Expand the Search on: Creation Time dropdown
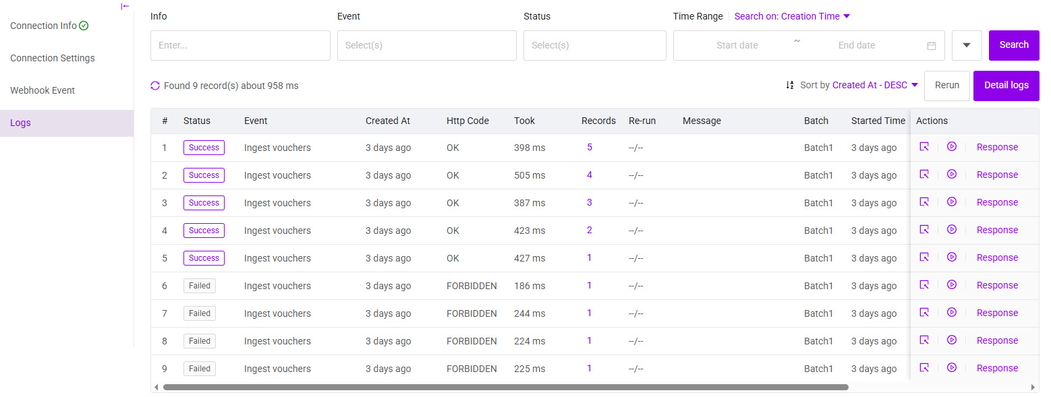1051x397 pixels. [792, 16]
